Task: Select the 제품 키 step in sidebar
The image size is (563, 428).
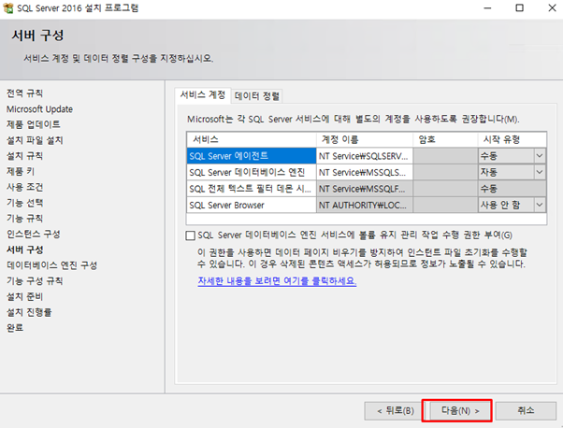Action: [x=21, y=172]
